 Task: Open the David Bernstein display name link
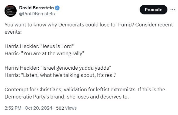(x=37, y=8)
